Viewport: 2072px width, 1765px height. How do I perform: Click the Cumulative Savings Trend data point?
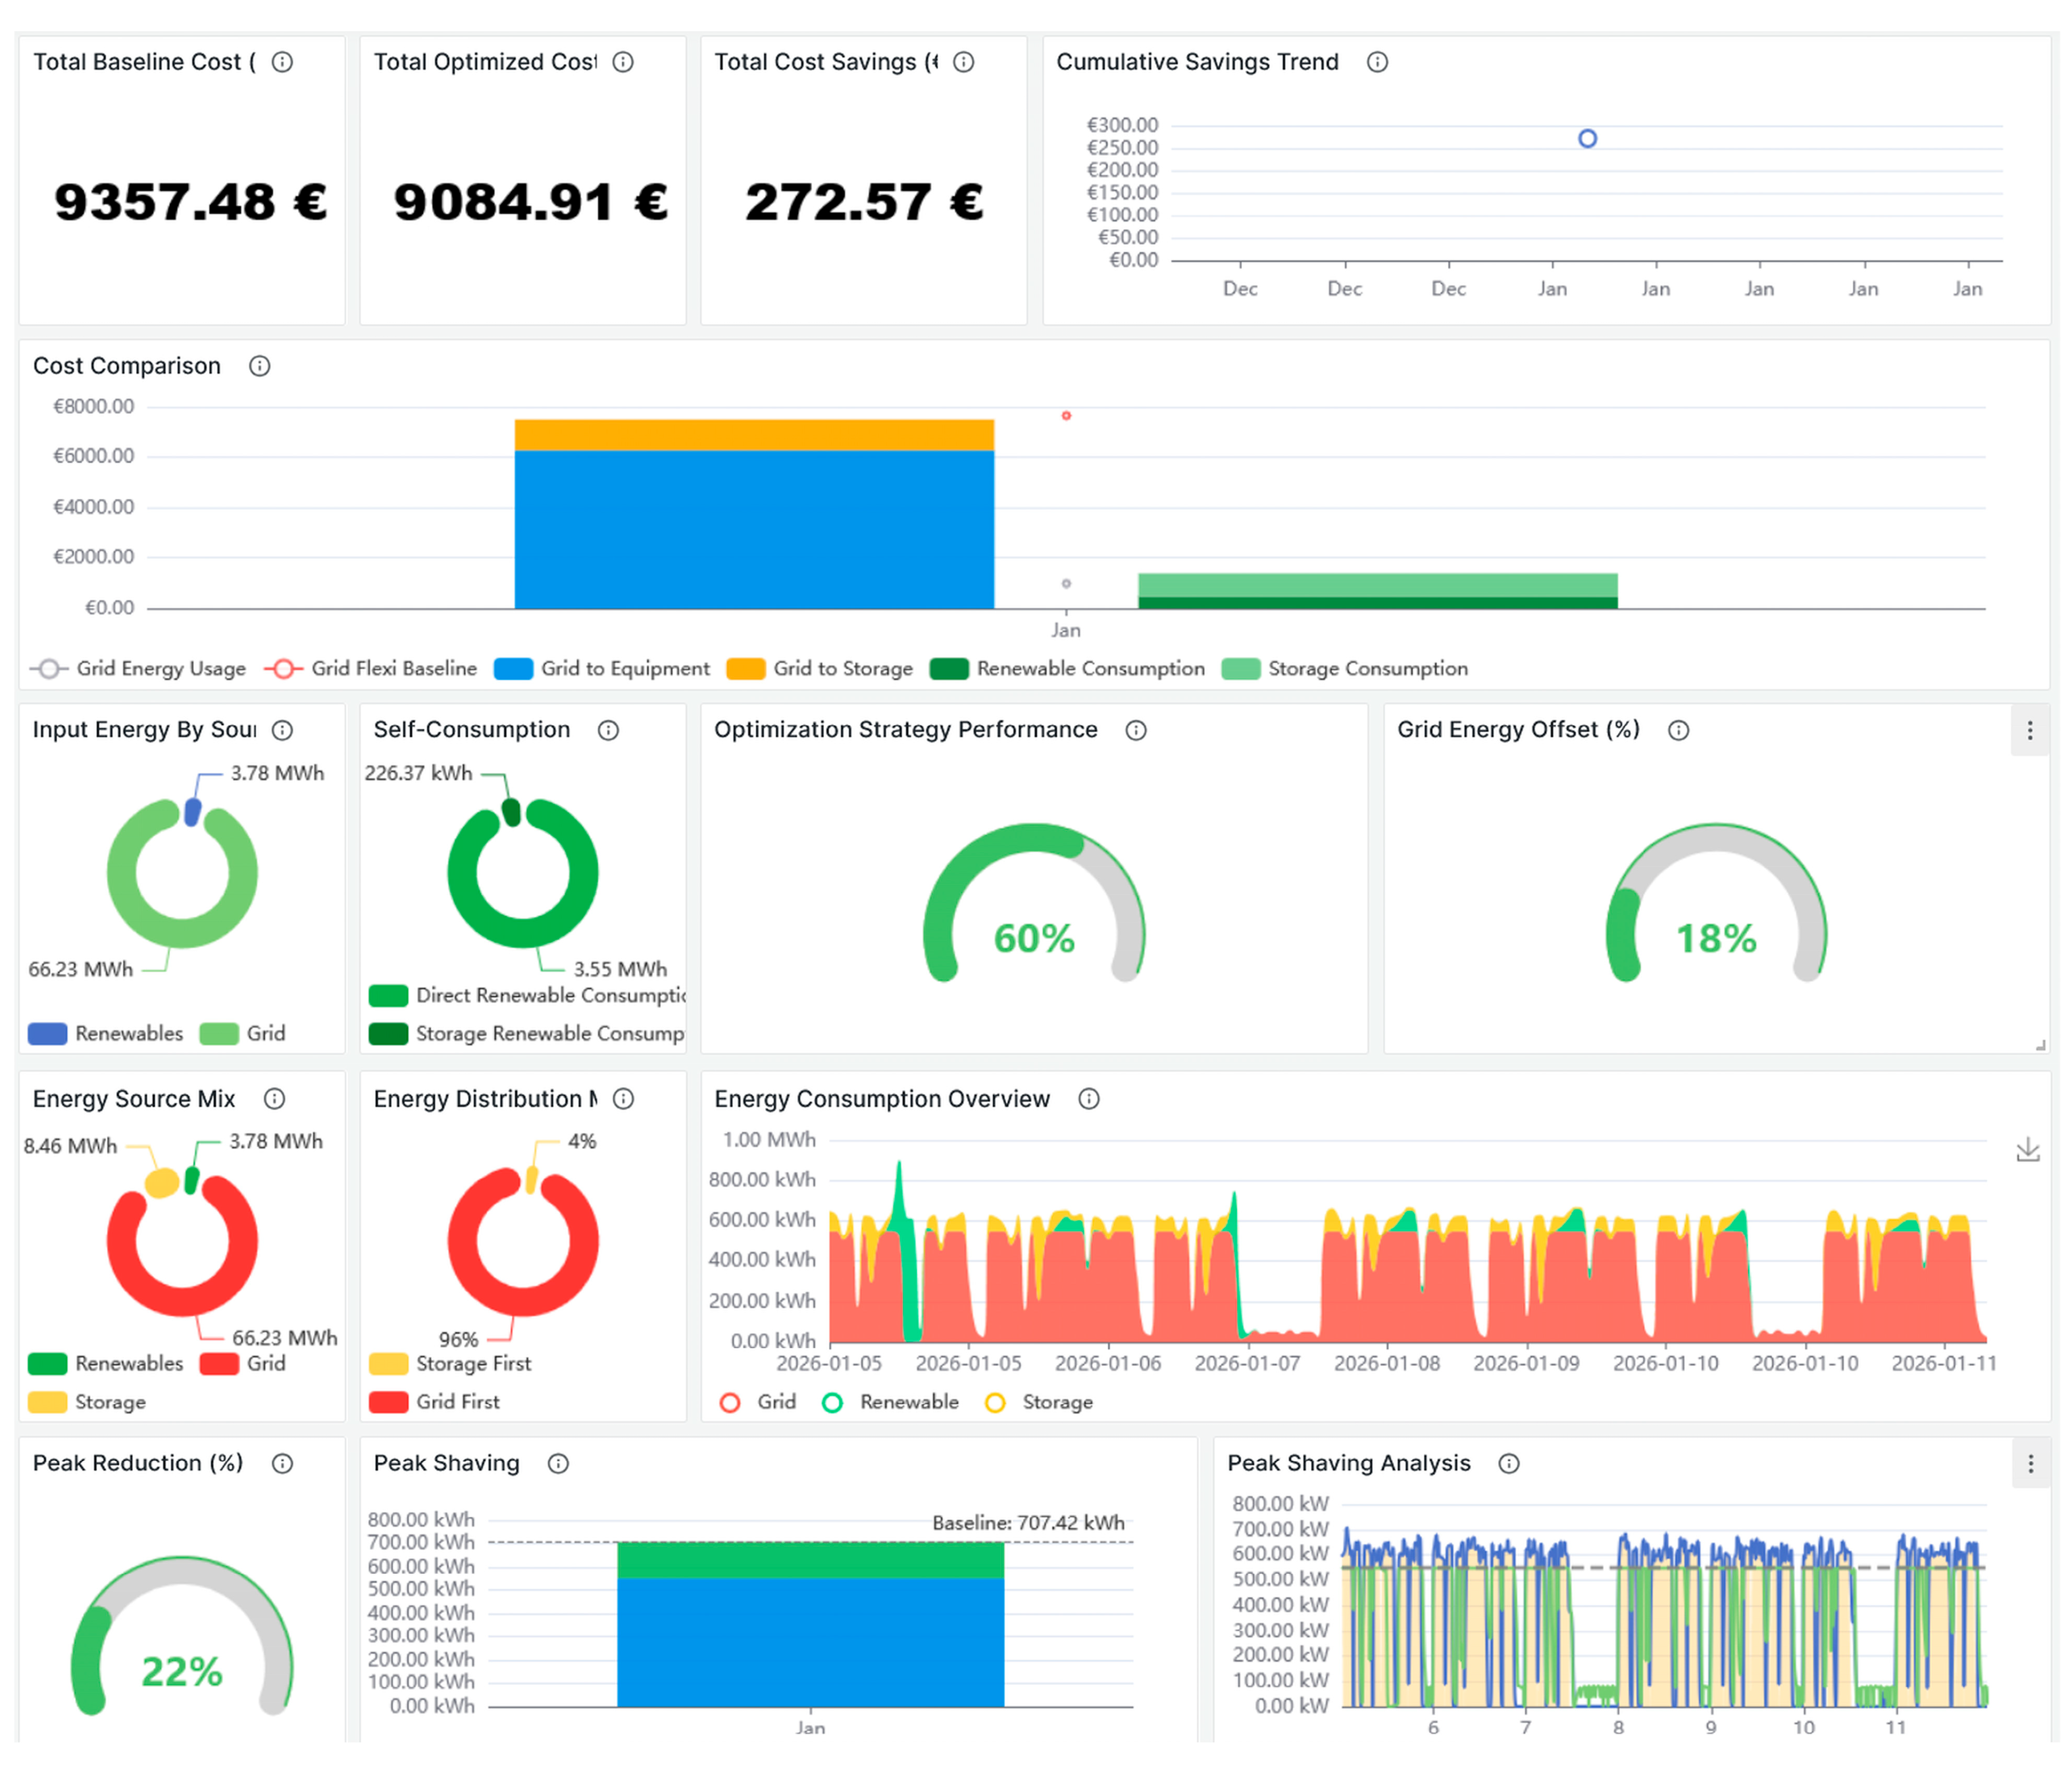(x=1587, y=138)
